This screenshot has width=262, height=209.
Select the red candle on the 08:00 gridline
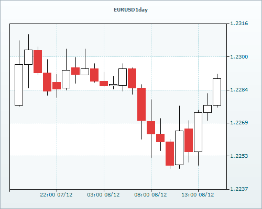click(151, 127)
